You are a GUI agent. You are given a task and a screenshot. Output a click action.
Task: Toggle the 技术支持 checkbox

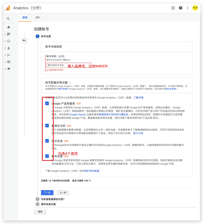[x=47, y=141]
